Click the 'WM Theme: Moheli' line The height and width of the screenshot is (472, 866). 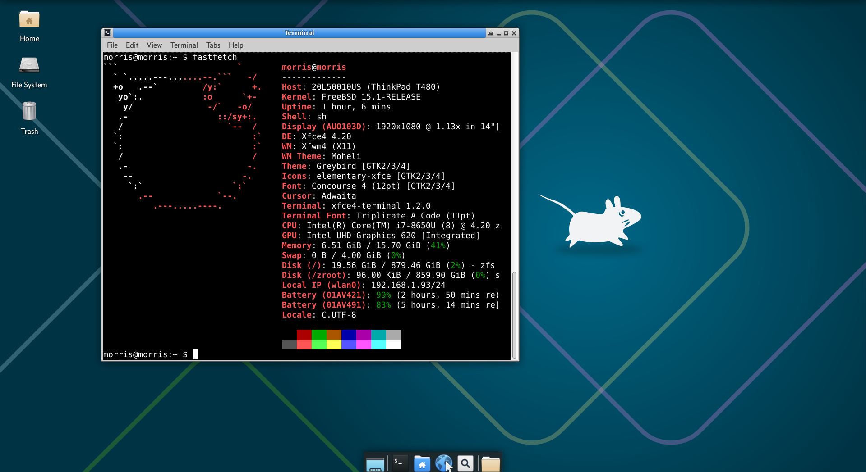tap(322, 156)
